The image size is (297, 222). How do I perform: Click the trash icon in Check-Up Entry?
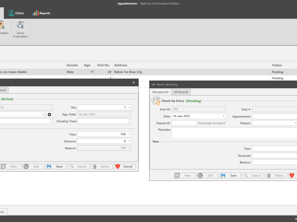[x=269, y=176]
